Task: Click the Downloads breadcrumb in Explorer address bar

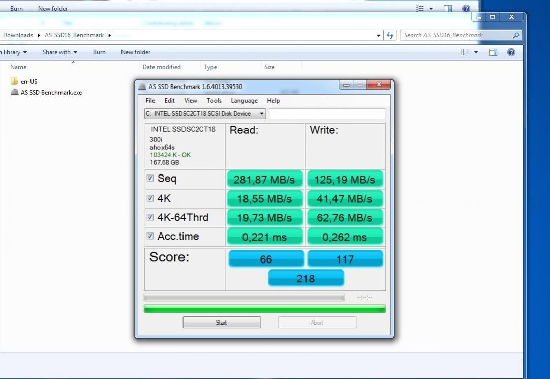Action: 18,35
